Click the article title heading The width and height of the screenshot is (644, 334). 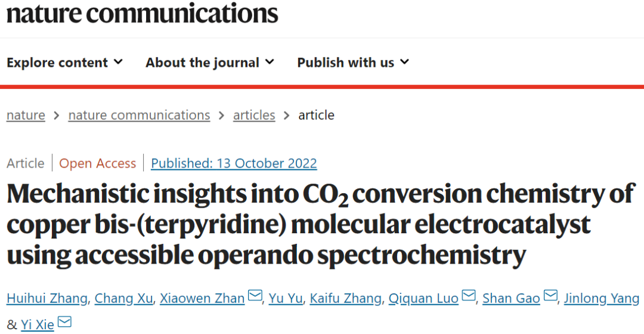(320, 224)
